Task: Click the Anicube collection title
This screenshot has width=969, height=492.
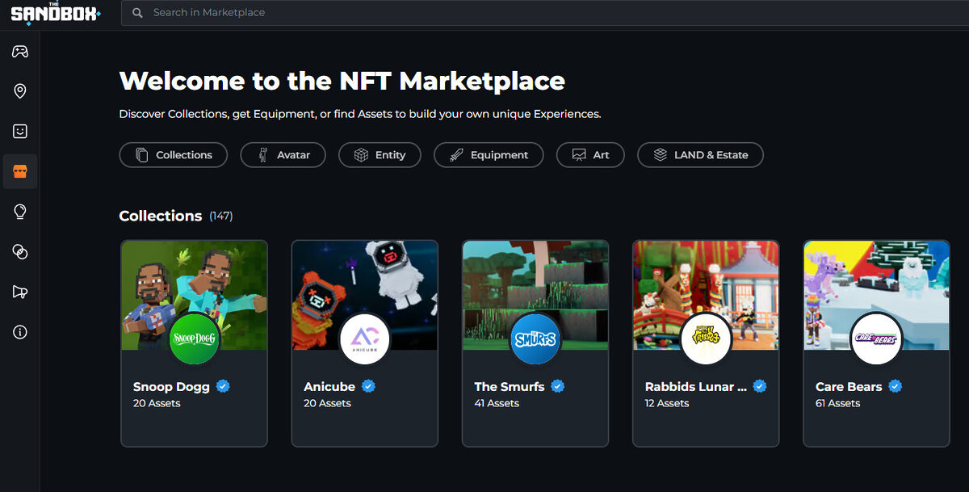Action: point(329,387)
